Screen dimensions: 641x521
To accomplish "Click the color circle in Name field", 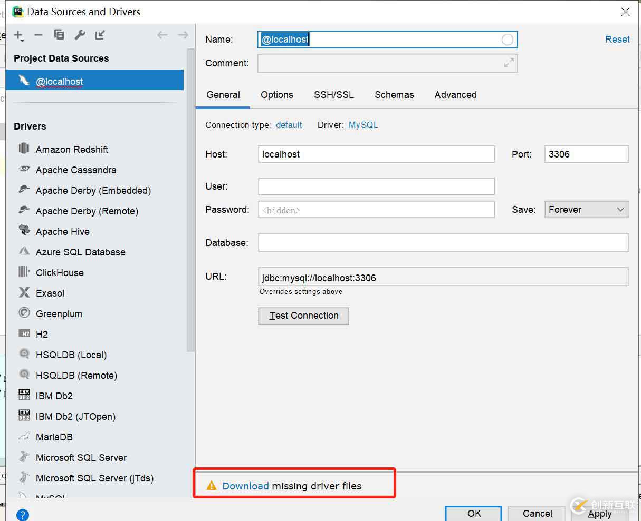I will point(507,40).
